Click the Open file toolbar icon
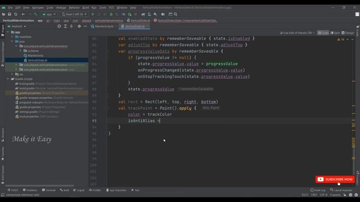Screen dimensions: 360x202 click(3, 14)
